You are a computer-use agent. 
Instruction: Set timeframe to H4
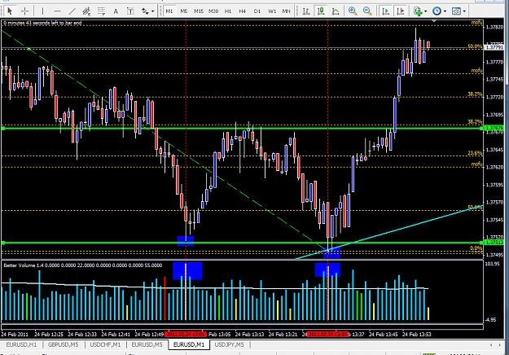[x=243, y=11]
